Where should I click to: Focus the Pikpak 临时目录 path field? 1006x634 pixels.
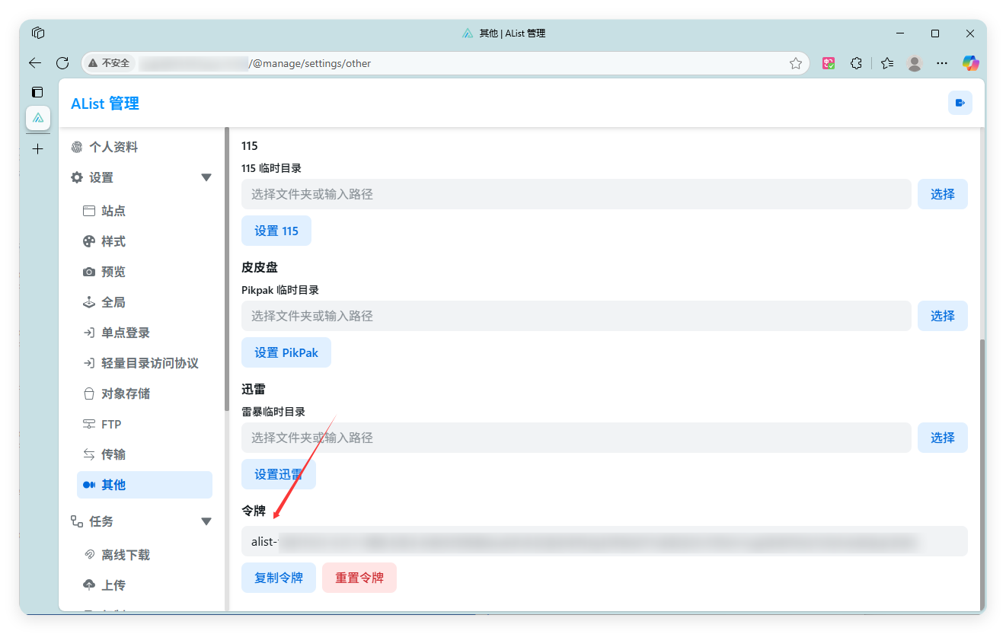pos(576,316)
